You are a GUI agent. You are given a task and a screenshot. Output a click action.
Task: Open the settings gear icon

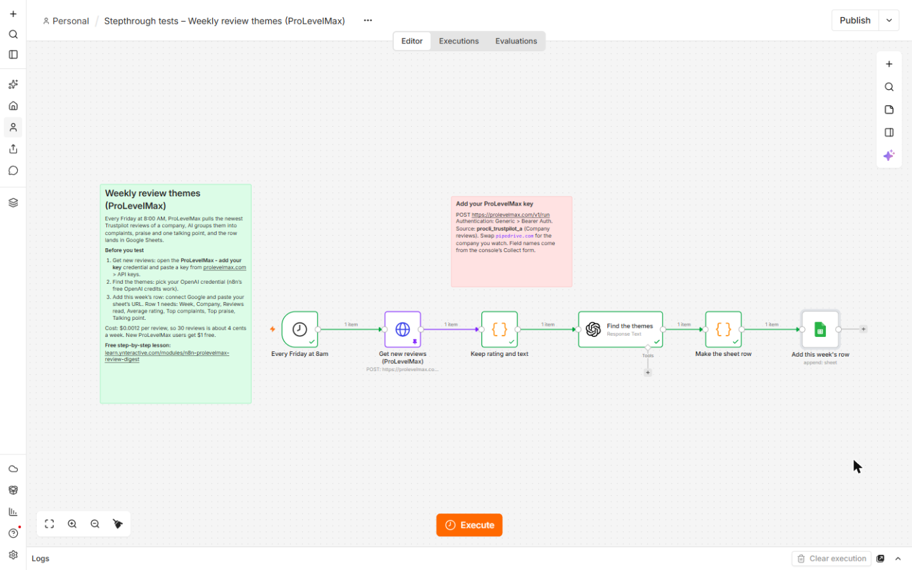[13, 554]
